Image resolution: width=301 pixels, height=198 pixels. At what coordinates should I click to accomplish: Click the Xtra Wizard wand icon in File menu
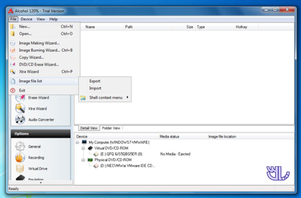12,72
